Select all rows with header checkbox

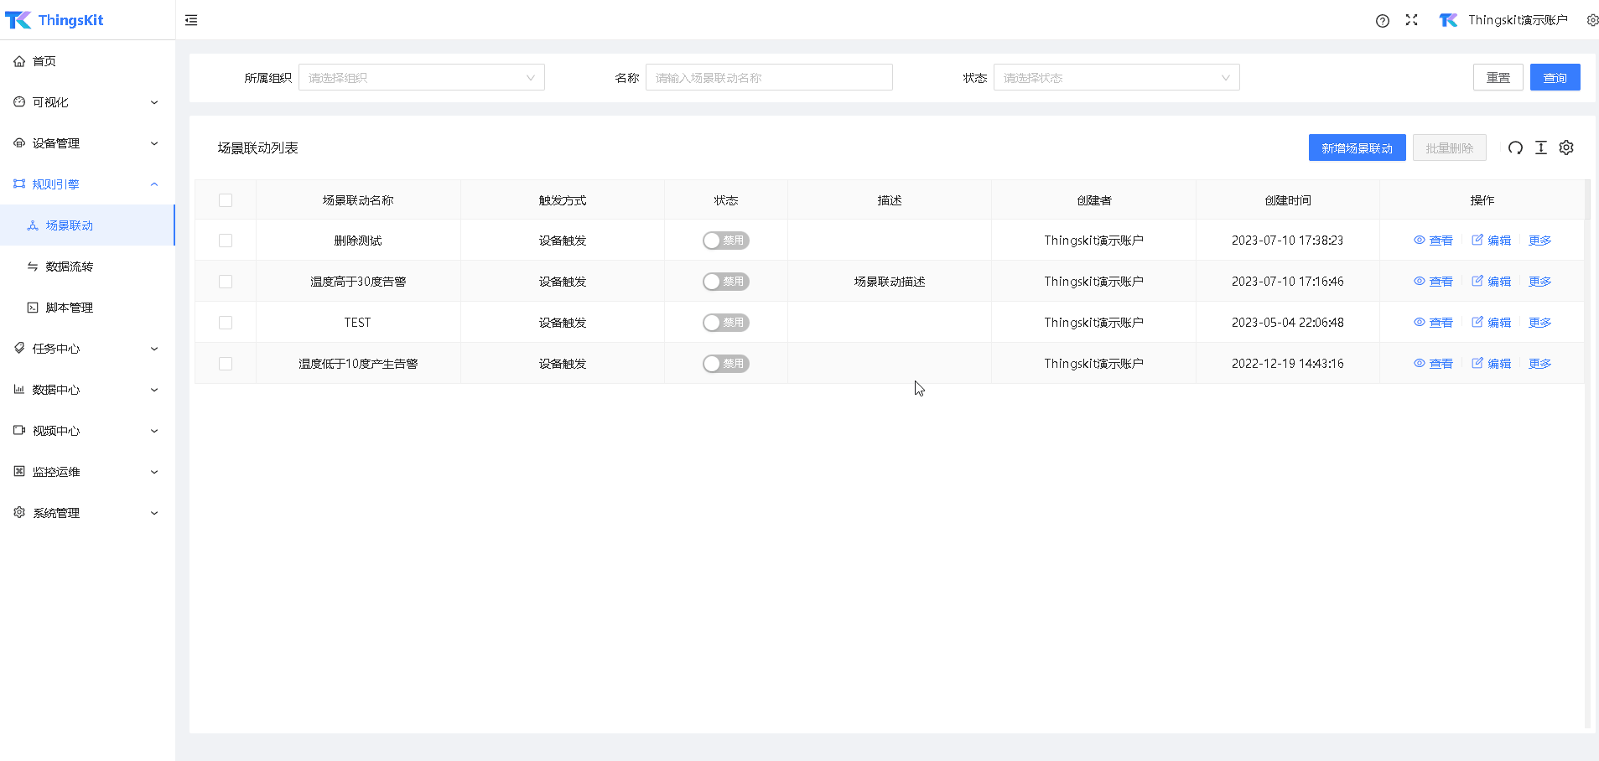[x=226, y=200]
